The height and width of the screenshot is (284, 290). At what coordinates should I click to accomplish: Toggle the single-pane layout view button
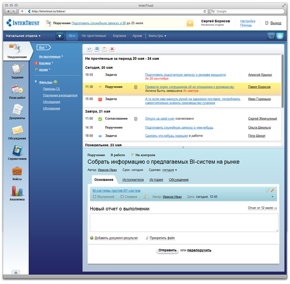tap(279, 36)
